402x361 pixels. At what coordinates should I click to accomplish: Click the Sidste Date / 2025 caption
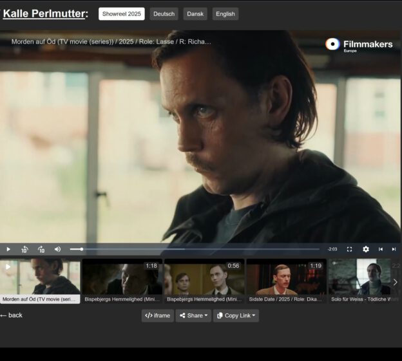[x=285, y=299]
